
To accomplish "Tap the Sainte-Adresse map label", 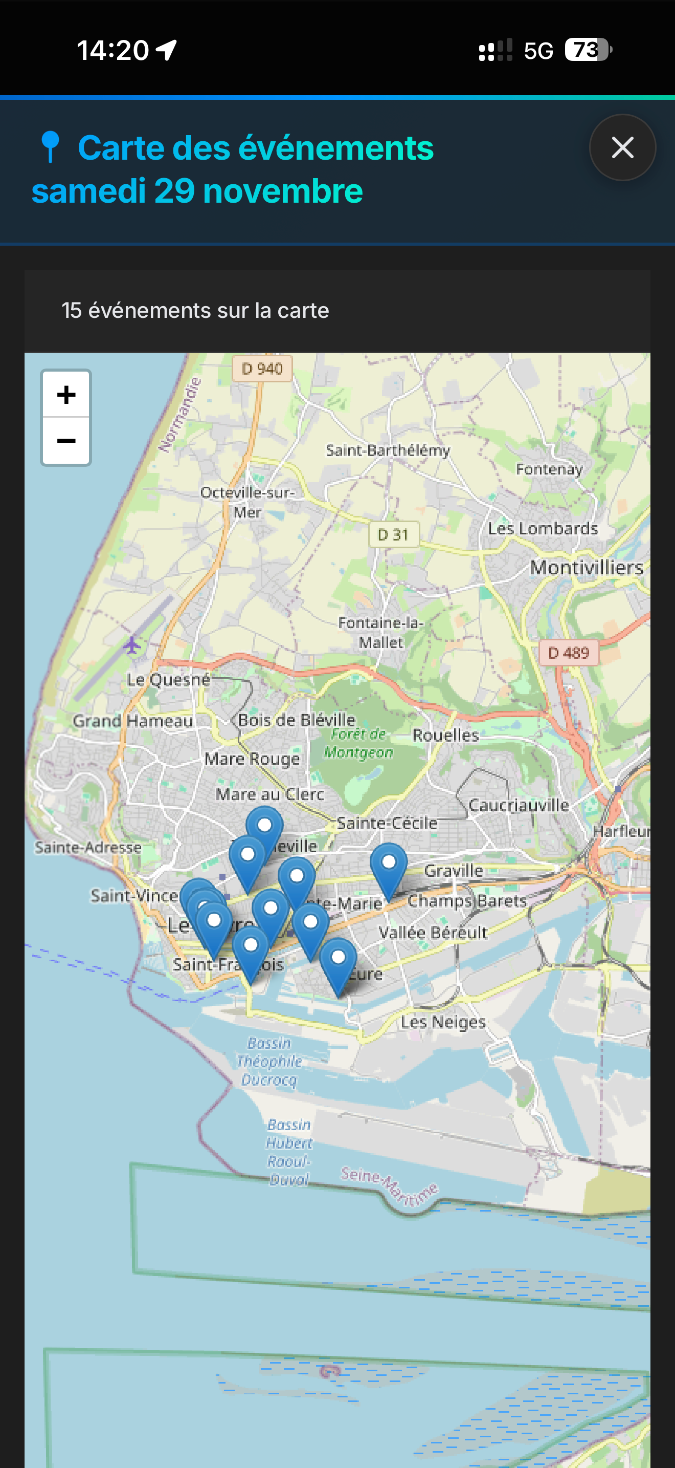I will 88,848.
